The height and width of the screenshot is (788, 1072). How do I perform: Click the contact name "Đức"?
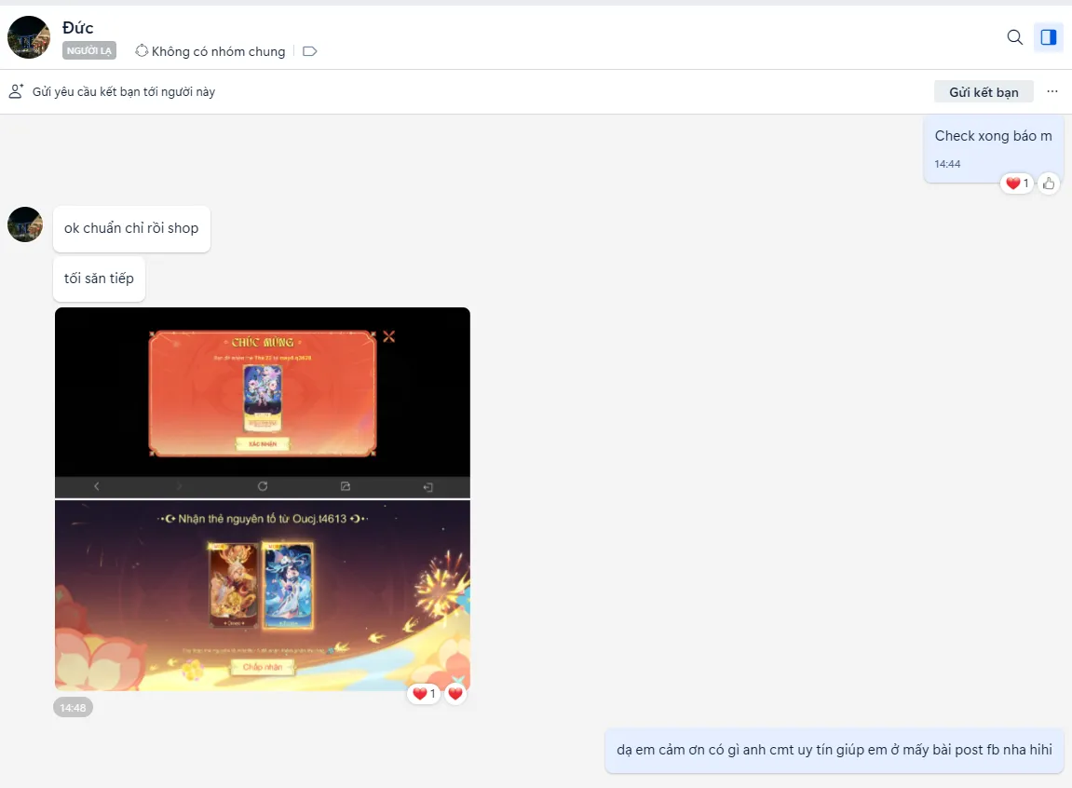click(78, 28)
